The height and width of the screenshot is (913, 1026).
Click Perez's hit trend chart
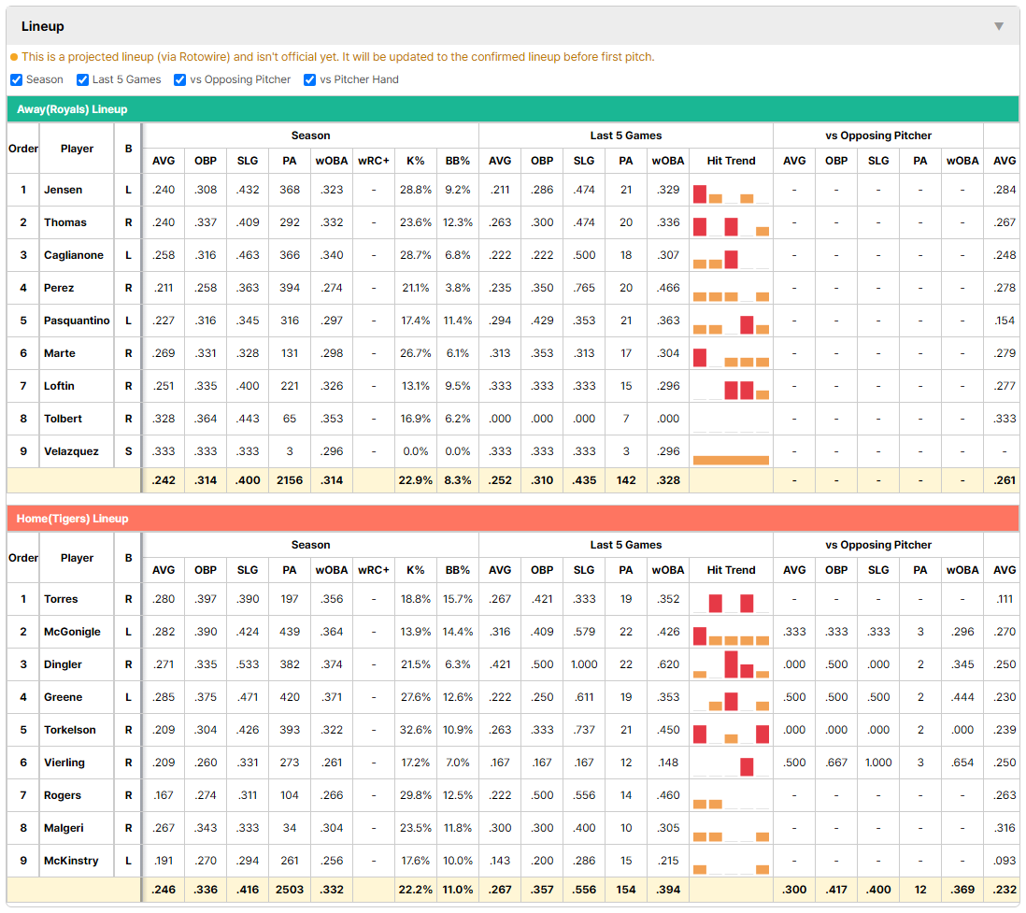click(731, 296)
